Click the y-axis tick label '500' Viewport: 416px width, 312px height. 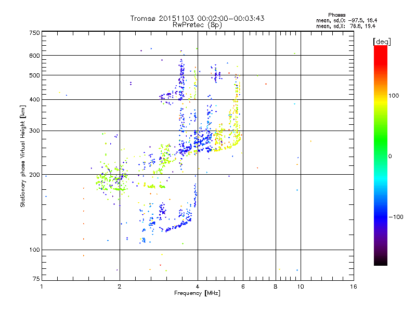(x=34, y=75)
